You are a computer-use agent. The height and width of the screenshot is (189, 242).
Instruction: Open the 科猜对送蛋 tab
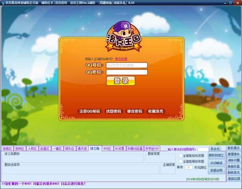coord(135,148)
